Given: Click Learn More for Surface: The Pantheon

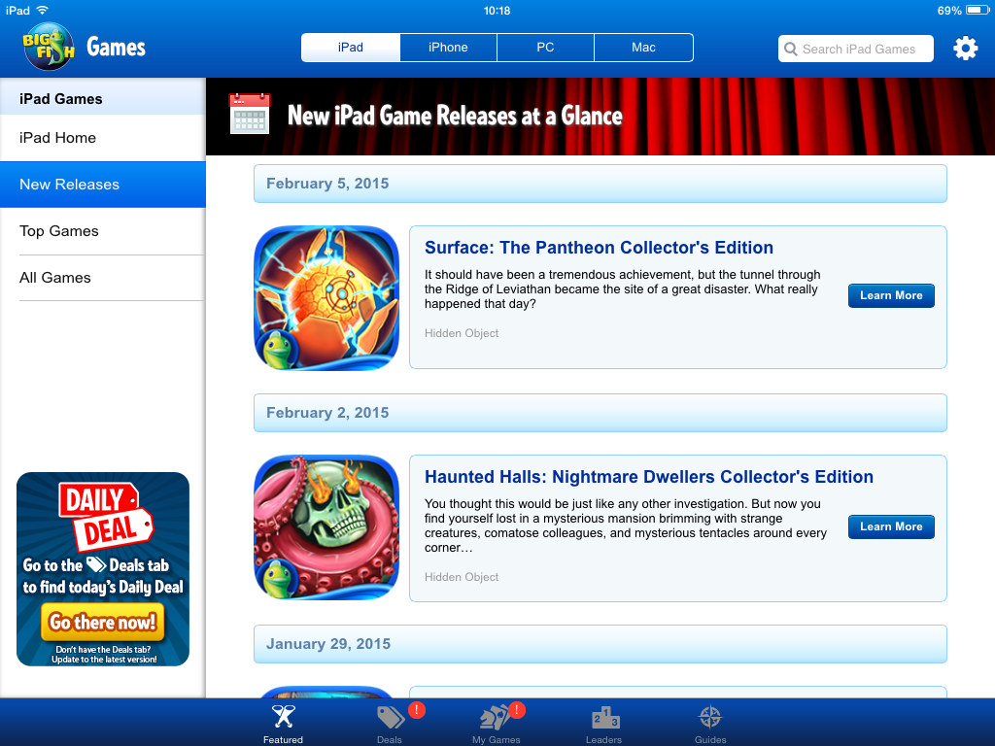Looking at the screenshot, I should pos(891,295).
